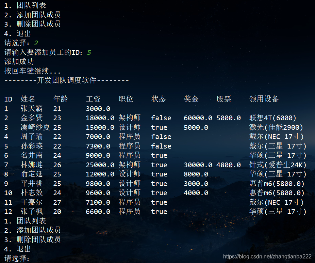Select the name 孙彩瑛

(32, 146)
